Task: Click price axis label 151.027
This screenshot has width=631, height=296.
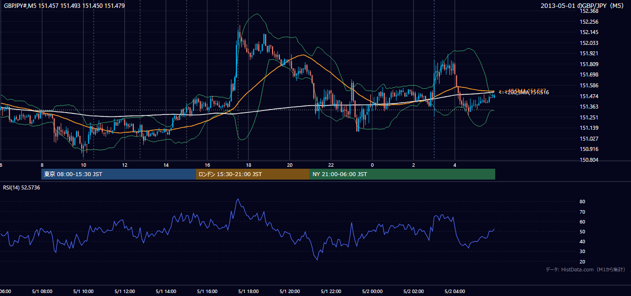Action: 589,139
